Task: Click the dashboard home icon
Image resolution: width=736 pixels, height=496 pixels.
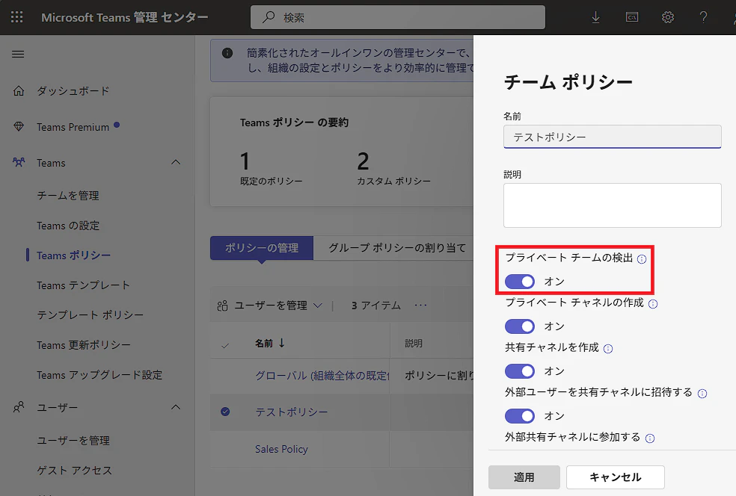Action: (x=19, y=90)
